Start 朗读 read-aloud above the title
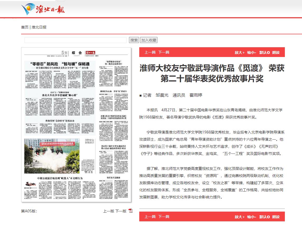 (276, 53)
